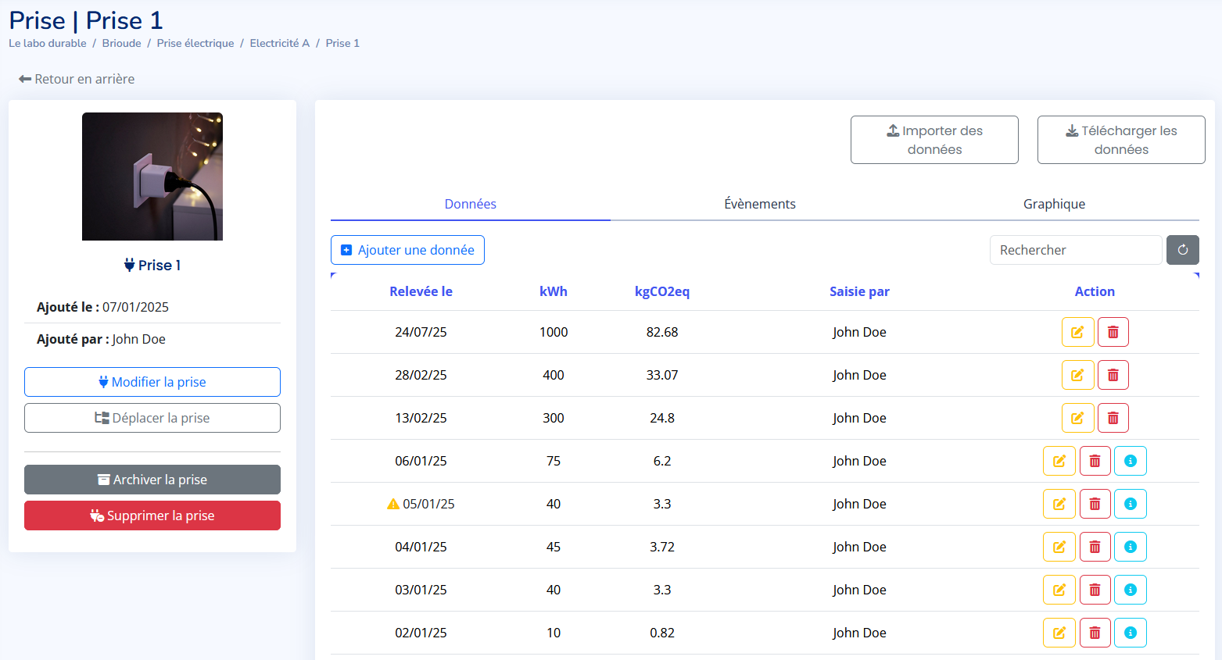Go back via Retour en arrière
This screenshot has width=1222, height=660.
(x=77, y=79)
